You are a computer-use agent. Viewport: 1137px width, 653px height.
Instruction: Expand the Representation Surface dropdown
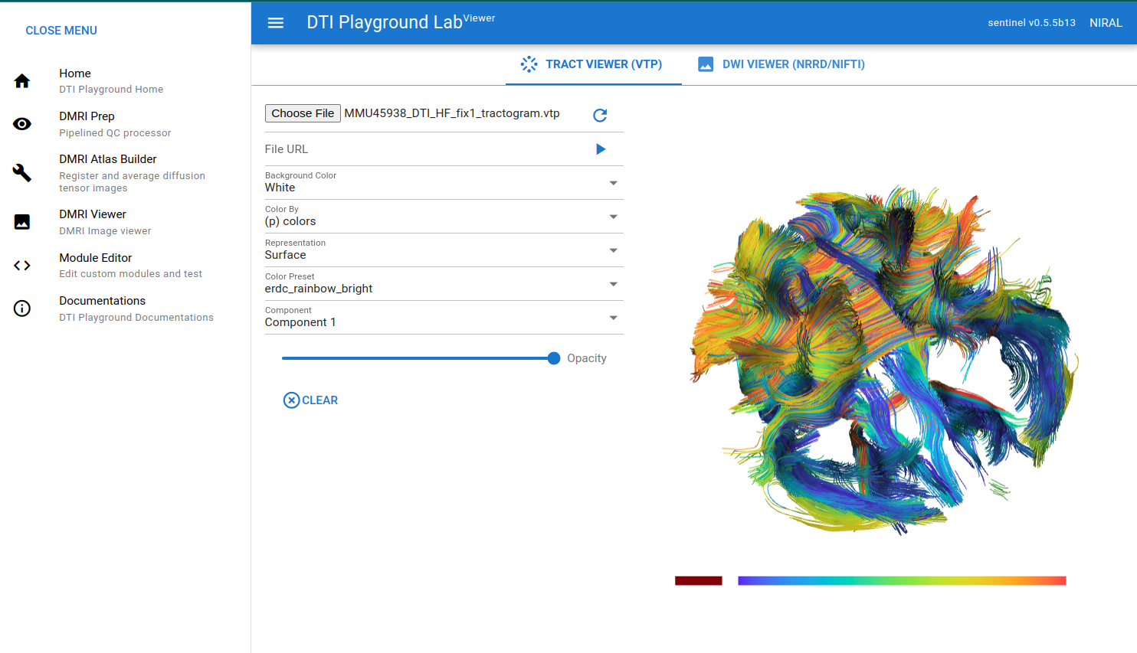click(x=444, y=250)
